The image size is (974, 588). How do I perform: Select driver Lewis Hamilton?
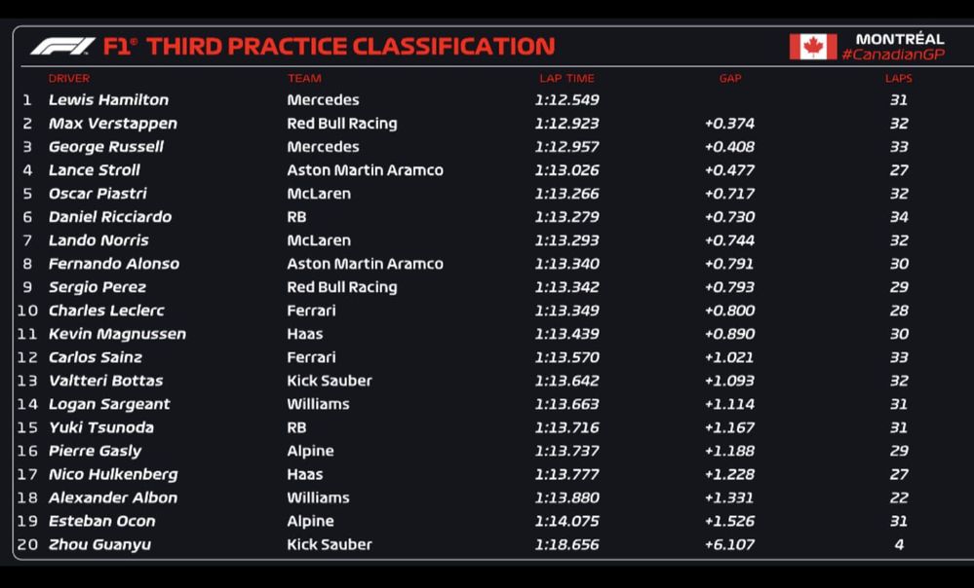click(x=108, y=99)
